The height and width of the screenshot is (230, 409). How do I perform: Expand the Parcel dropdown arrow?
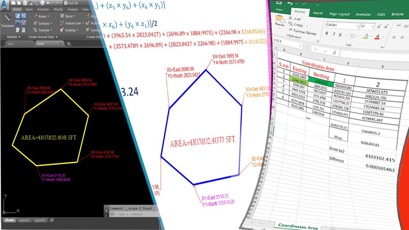(x=75, y=16)
